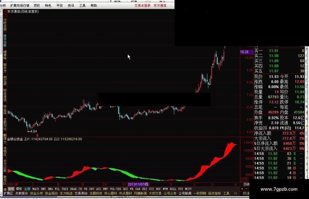This screenshot has height=199, width=309.
Task: Open the 分析 menu
Action: (x=3, y=6)
